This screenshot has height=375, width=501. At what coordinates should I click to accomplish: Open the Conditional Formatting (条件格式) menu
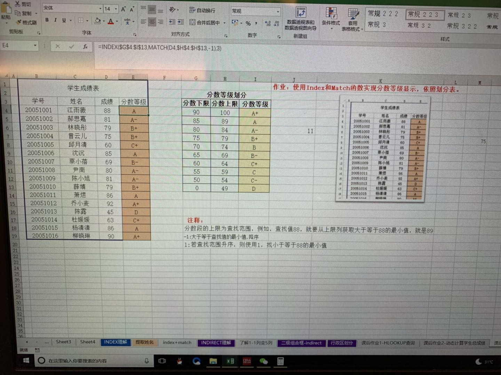(331, 18)
